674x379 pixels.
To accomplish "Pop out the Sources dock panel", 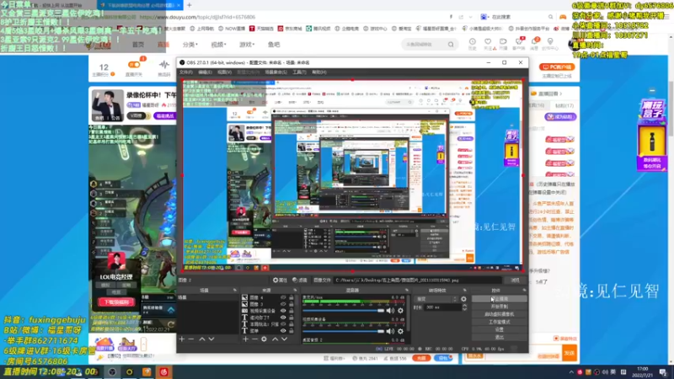I will pyautogui.click(x=295, y=291).
